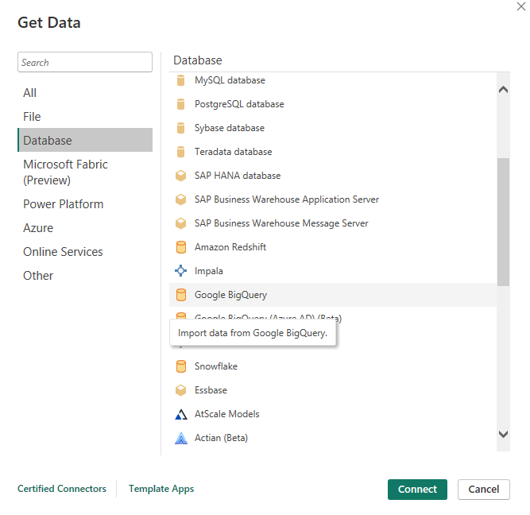This screenshot has height=515, width=530.
Task: Click the Sybase database cylinder icon
Action: 181,128
